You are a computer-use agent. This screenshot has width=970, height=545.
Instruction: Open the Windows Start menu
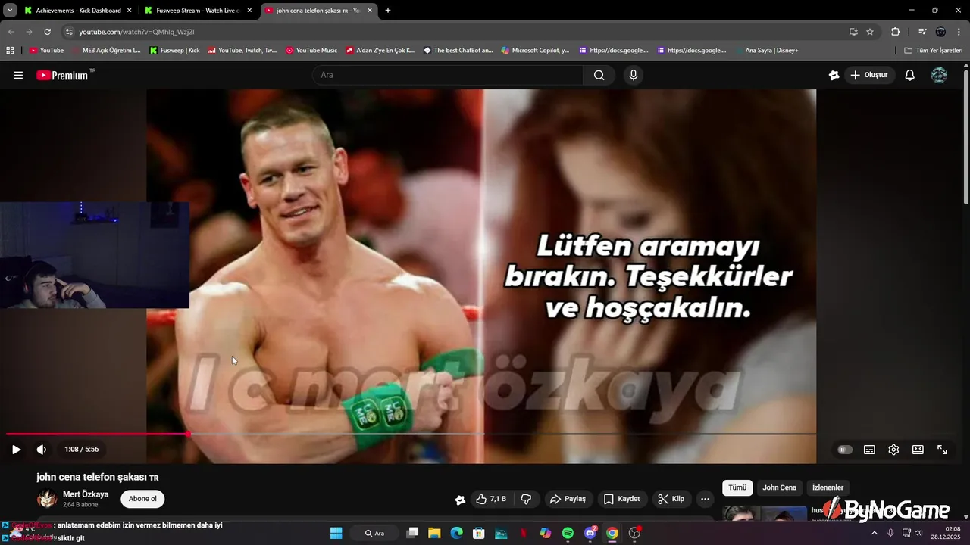click(336, 533)
